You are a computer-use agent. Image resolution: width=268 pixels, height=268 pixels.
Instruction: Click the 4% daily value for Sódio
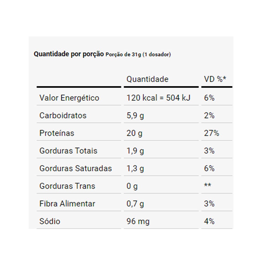click(209, 221)
